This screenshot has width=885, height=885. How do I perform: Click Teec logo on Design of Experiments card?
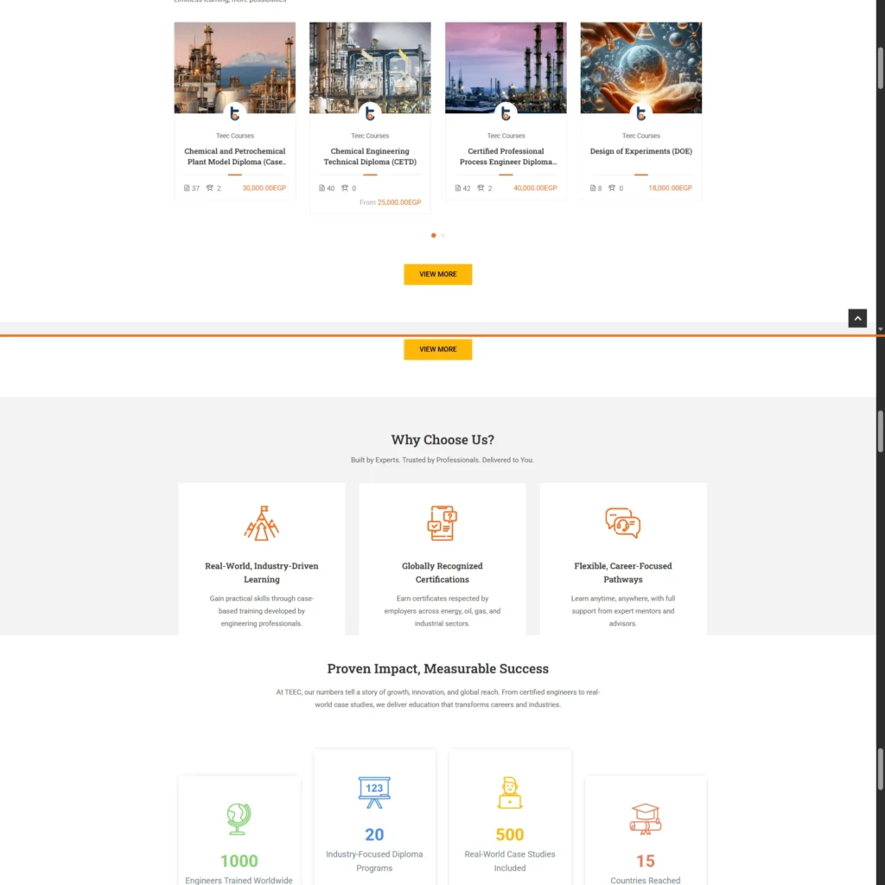[641, 113]
